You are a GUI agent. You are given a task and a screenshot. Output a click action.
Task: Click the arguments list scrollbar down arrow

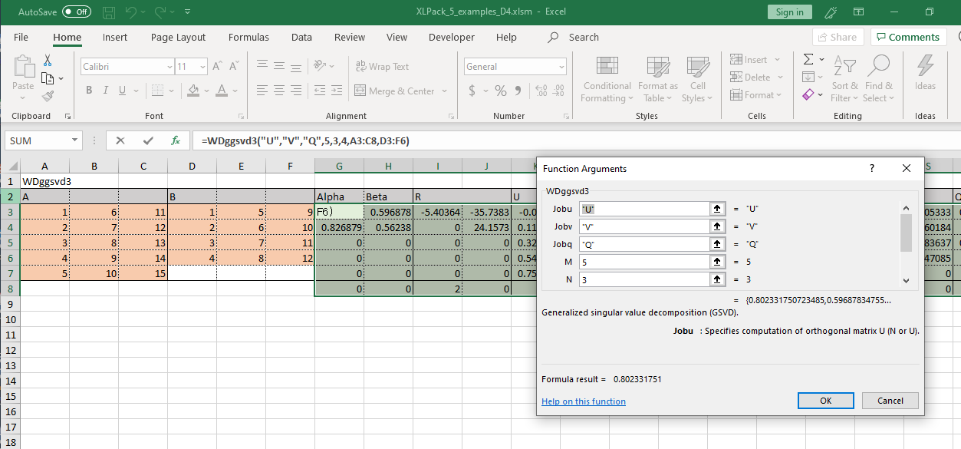click(906, 280)
